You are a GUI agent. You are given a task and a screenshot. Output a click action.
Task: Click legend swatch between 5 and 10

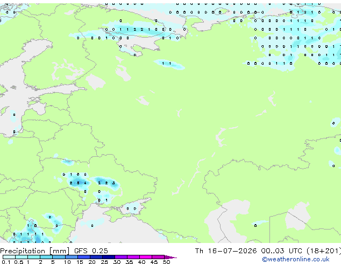59,257
